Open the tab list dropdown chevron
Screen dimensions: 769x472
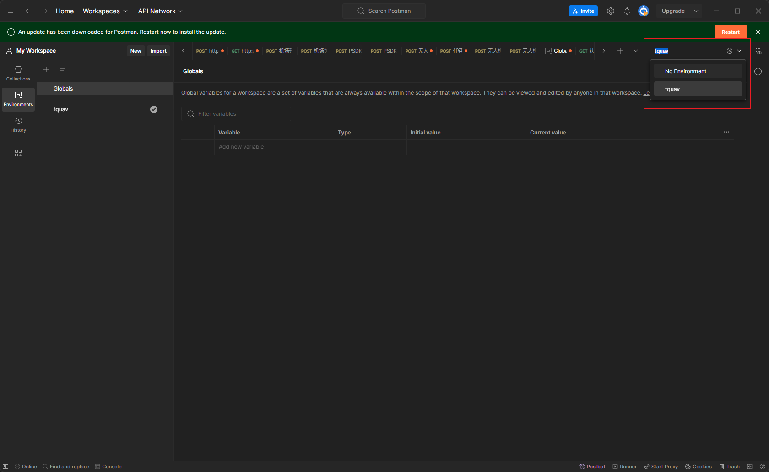[x=636, y=51]
